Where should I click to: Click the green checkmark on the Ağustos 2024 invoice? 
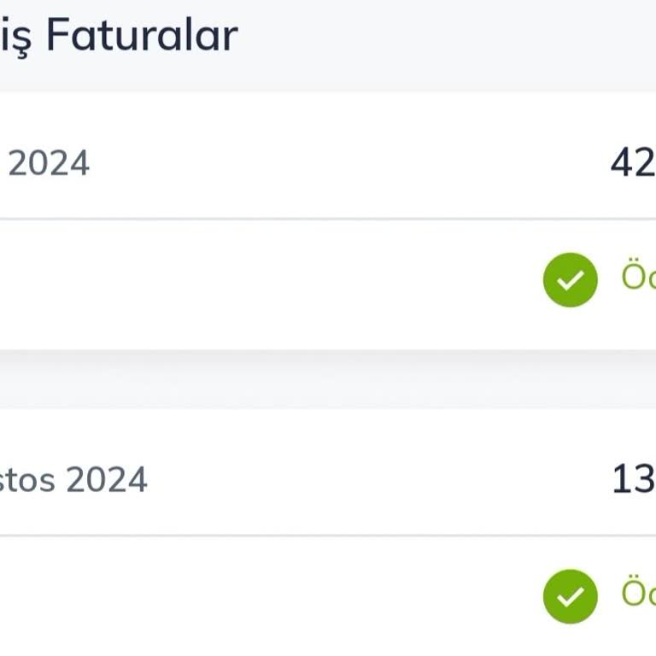click(x=570, y=595)
